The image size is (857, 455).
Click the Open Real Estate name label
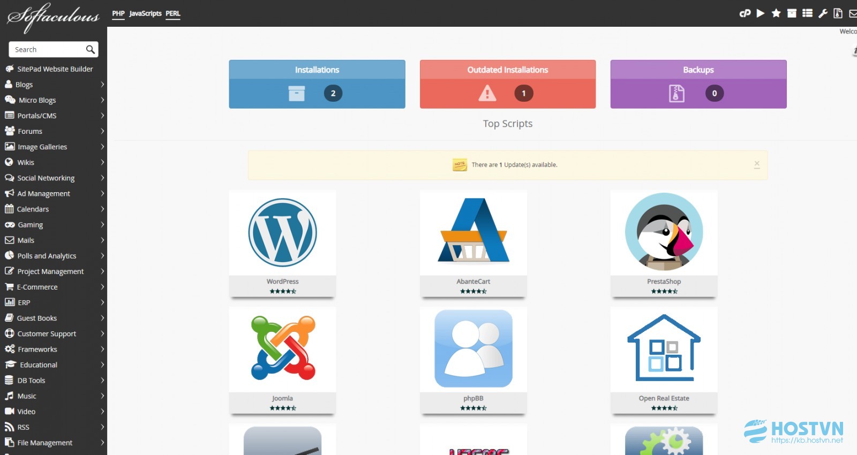click(664, 398)
